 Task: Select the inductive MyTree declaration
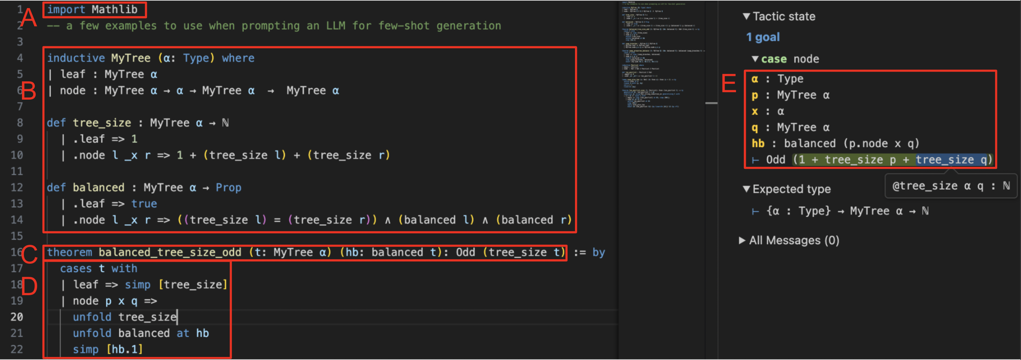pyautogui.click(x=151, y=57)
